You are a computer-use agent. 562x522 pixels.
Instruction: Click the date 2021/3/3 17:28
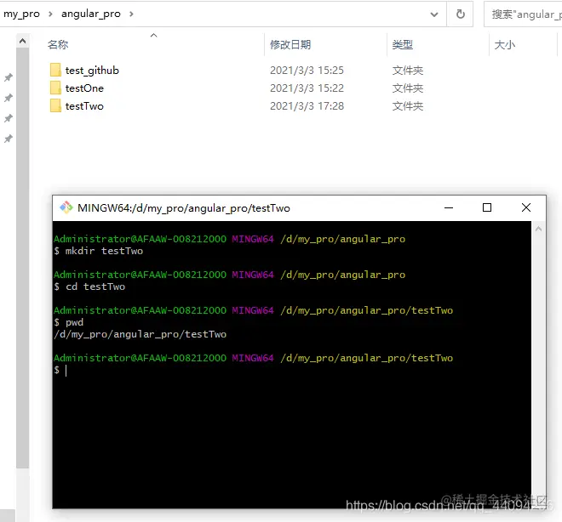(307, 106)
